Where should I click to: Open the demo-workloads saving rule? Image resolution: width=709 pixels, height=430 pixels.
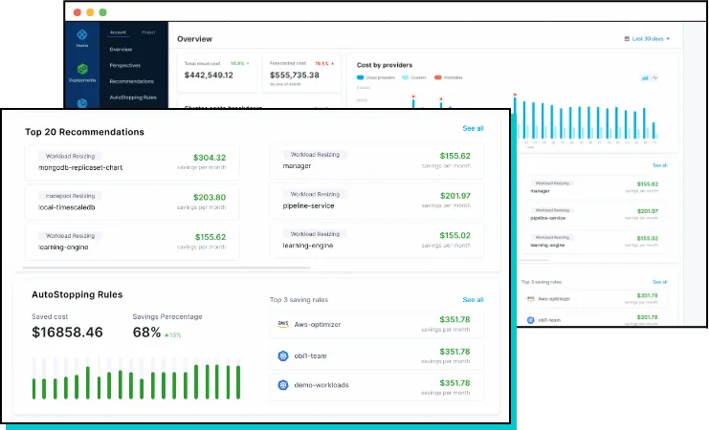tap(376, 387)
